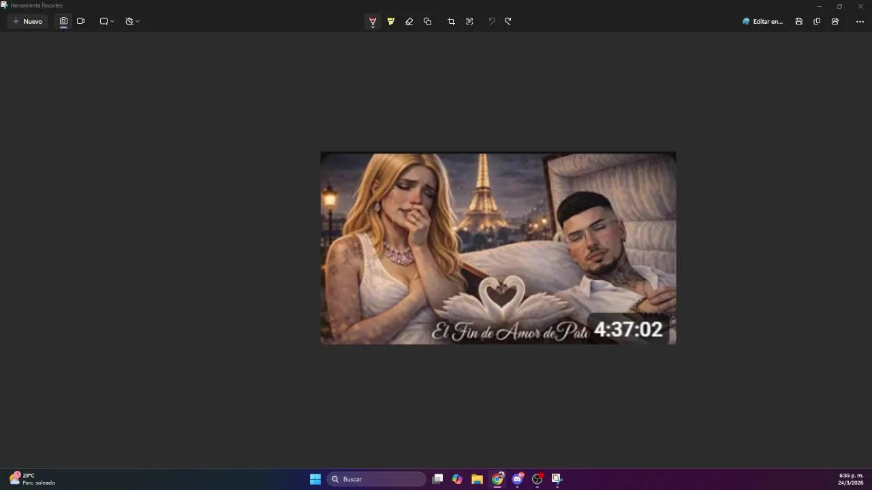Image resolution: width=872 pixels, height=490 pixels.
Task: Click the captured thumbnail image on canvas
Action: [x=498, y=248]
